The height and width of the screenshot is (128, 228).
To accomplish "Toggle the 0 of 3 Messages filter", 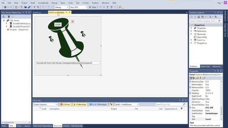I will click(98, 105).
